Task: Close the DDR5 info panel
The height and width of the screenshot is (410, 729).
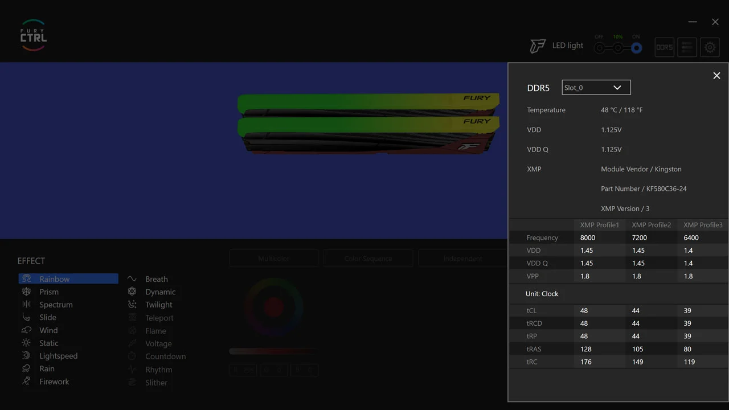Action: pos(716,75)
